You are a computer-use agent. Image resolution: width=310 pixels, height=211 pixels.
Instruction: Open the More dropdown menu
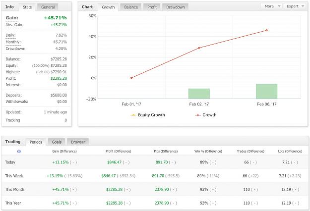coord(271,6)
